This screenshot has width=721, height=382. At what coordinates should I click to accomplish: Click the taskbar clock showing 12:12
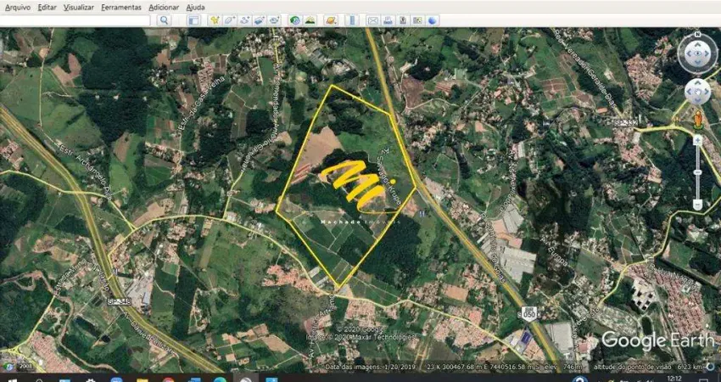pos(673,379)
